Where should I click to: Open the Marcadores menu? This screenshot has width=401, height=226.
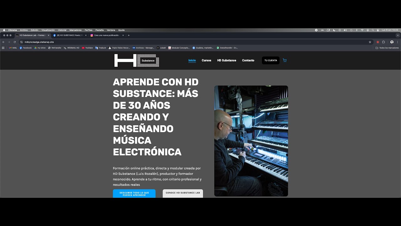76,30
